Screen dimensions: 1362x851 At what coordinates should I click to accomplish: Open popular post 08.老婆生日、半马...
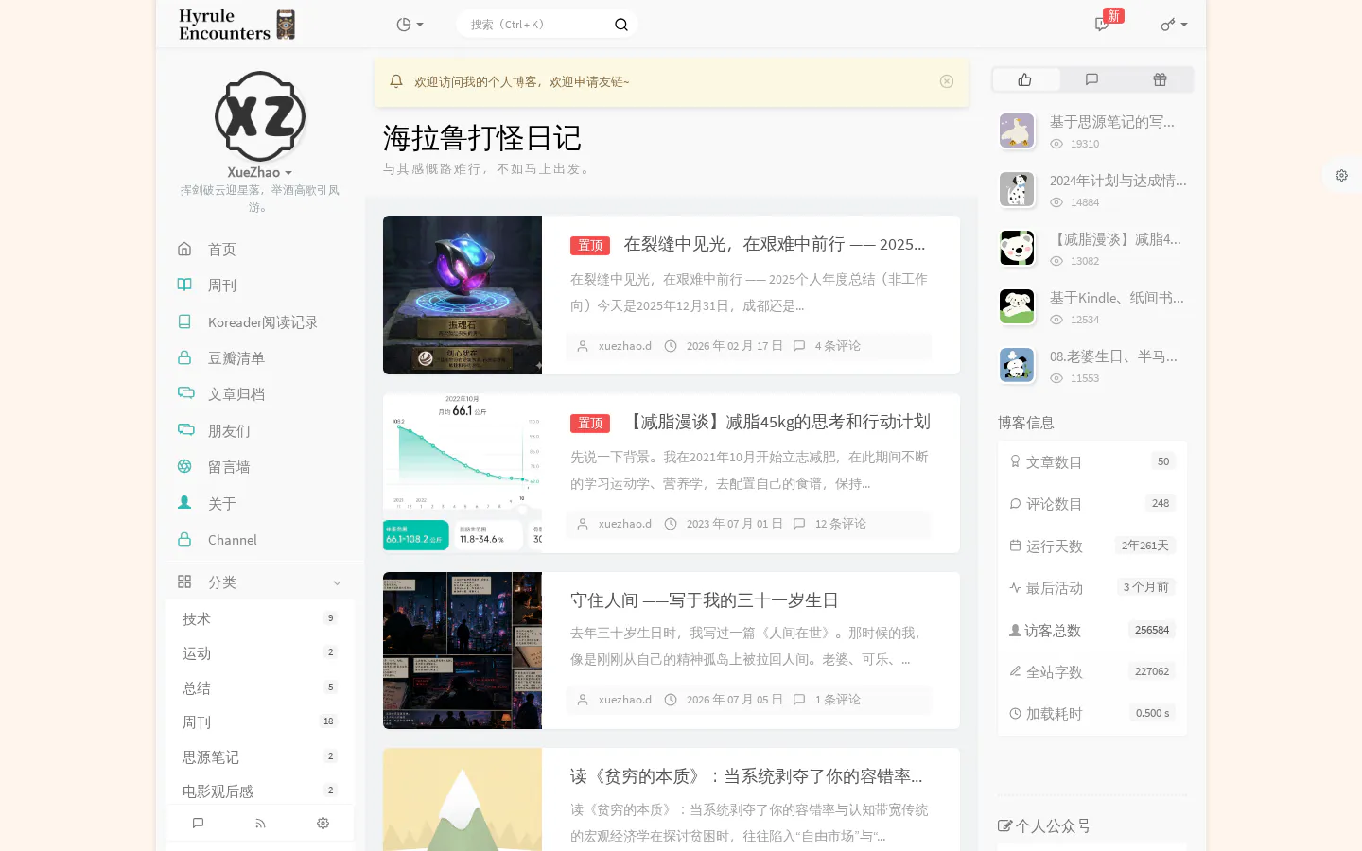click(x=1113, y=356)
